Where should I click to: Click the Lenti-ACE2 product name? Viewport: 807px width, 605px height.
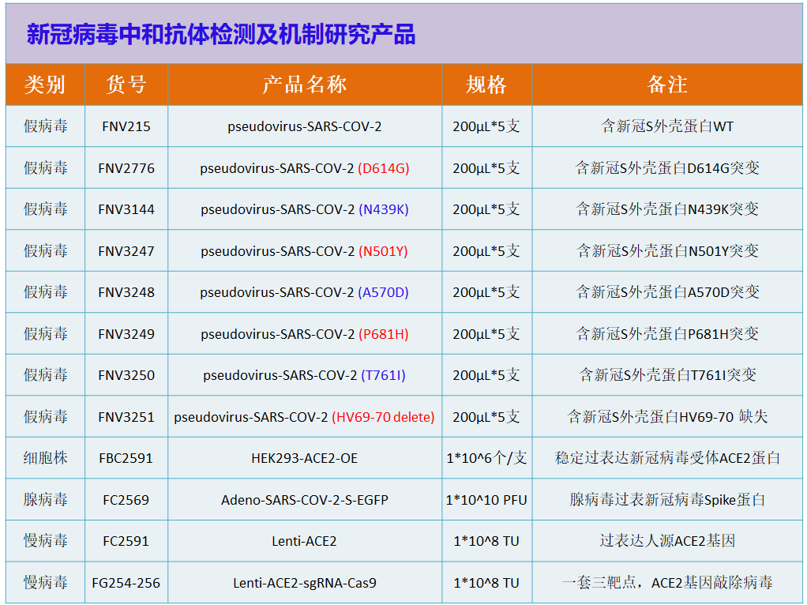305,541
